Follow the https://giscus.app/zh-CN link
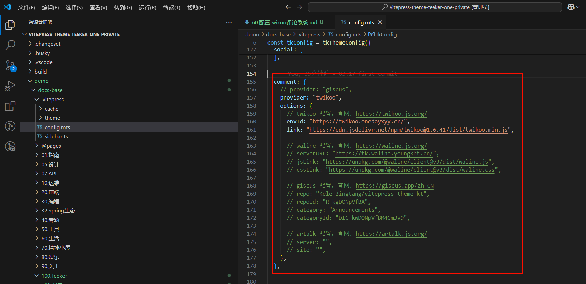Image resolution: width=586 pixels, height=284 pixels. [394, 186]
